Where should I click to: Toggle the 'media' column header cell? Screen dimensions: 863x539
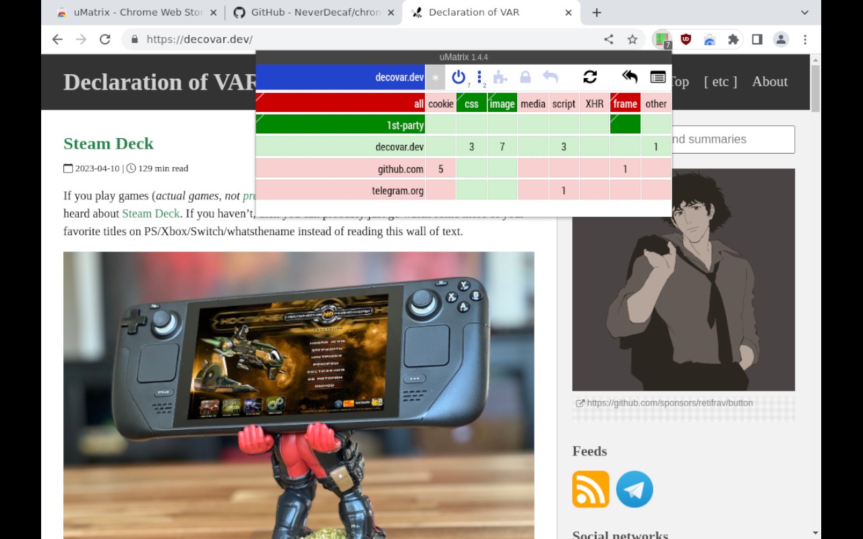coord(533,103)
